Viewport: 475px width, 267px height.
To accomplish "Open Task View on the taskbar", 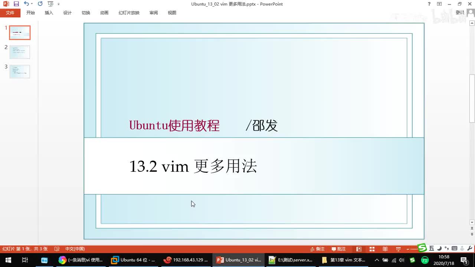I will (25, 260).
